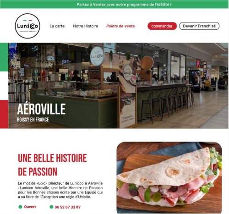Open the La carte menu item
Screen dimensions: 229x214
[57, 26]
